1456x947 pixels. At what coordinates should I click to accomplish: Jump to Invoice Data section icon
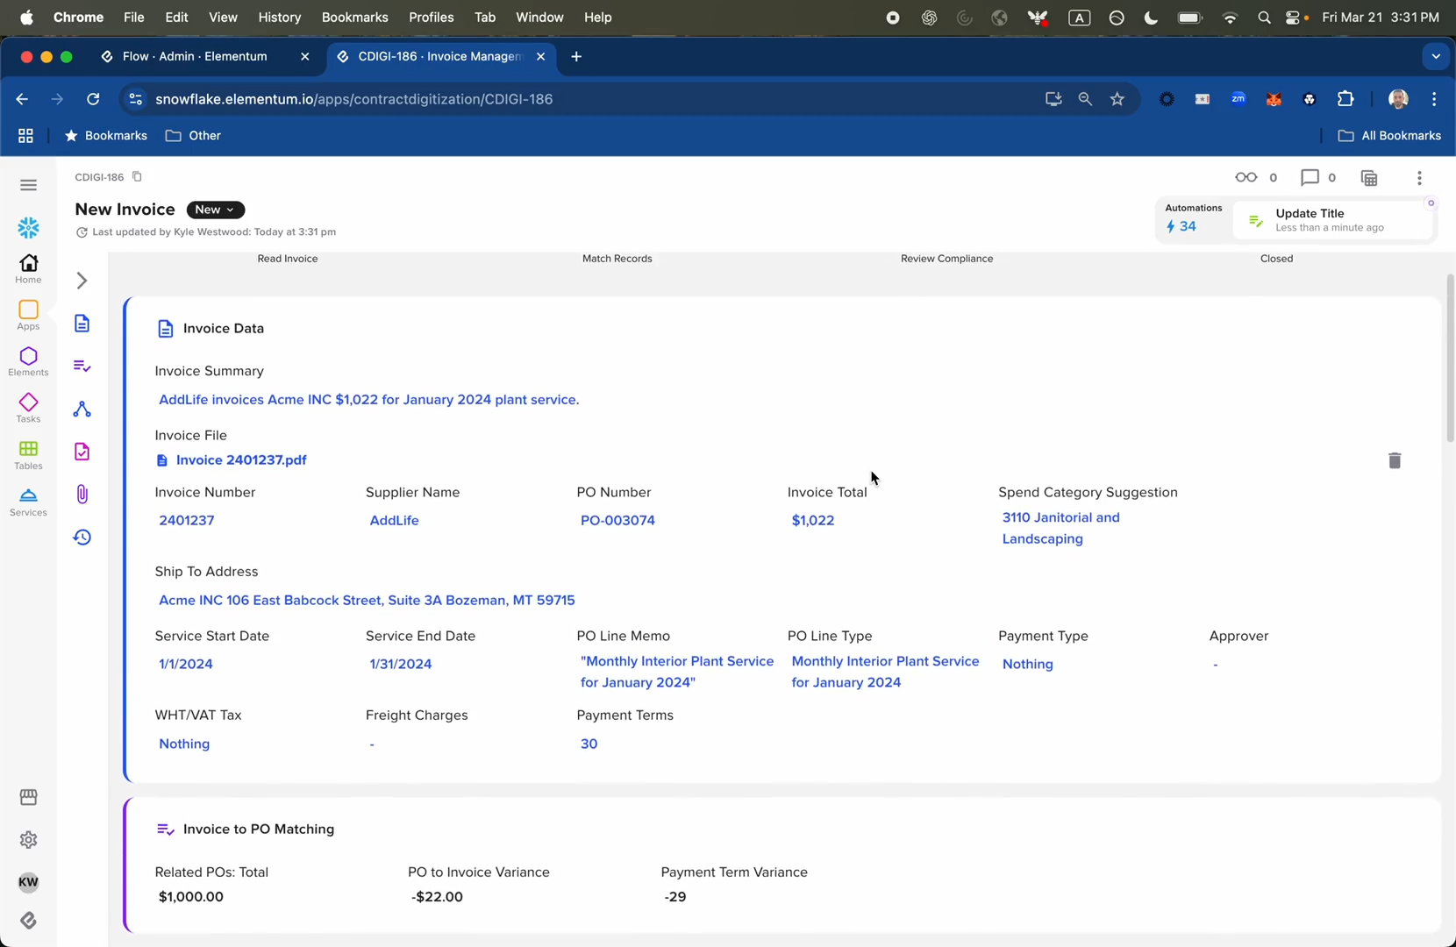[82, 324]
